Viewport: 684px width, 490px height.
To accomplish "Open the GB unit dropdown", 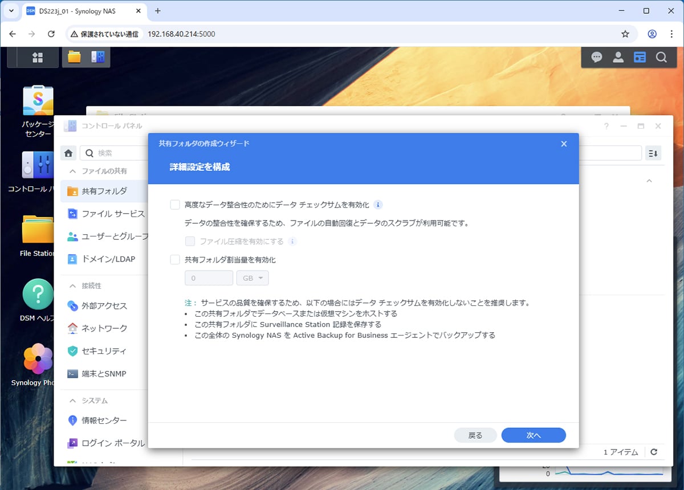I will [253, 278].
